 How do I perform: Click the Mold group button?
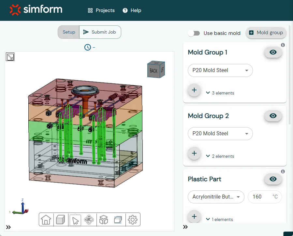coord(266,33)
